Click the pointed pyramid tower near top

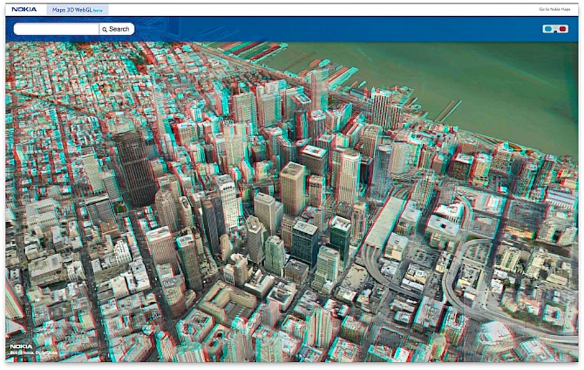point(319,87)
